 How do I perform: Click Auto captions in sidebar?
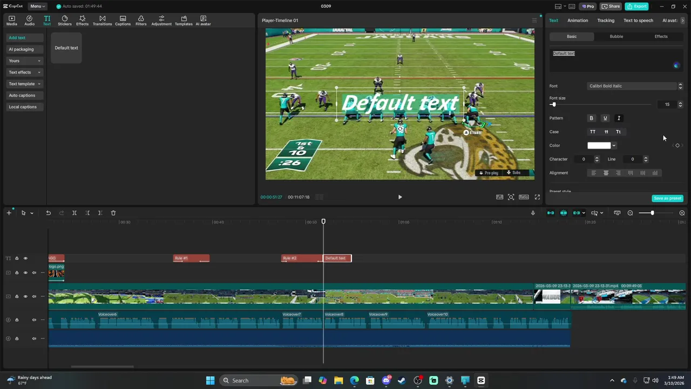tap(25, 96)
